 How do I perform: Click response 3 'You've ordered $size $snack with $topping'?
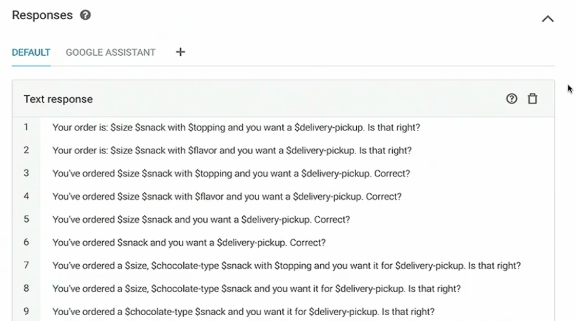click(x=231, y=173)
